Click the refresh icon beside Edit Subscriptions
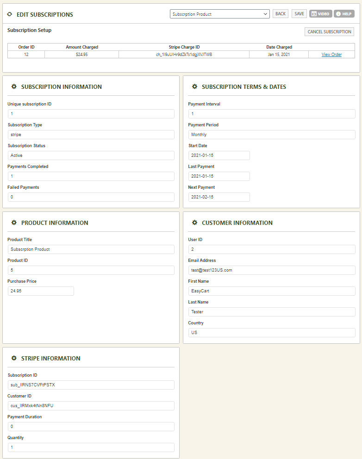 (10, 14)
